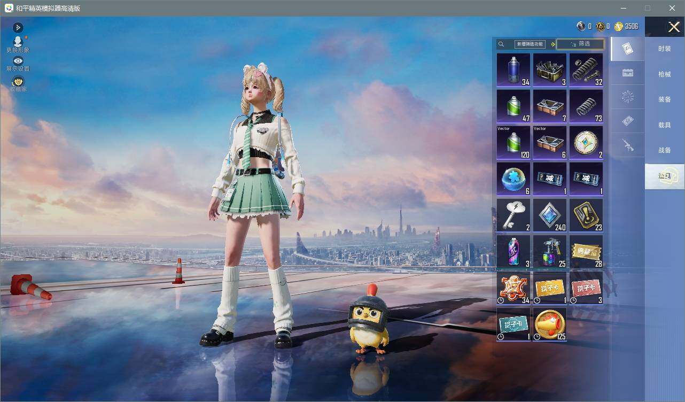Select the gold exclamation card with 23
The width and height of the screenshot is (685, 402).
point(586,215)
